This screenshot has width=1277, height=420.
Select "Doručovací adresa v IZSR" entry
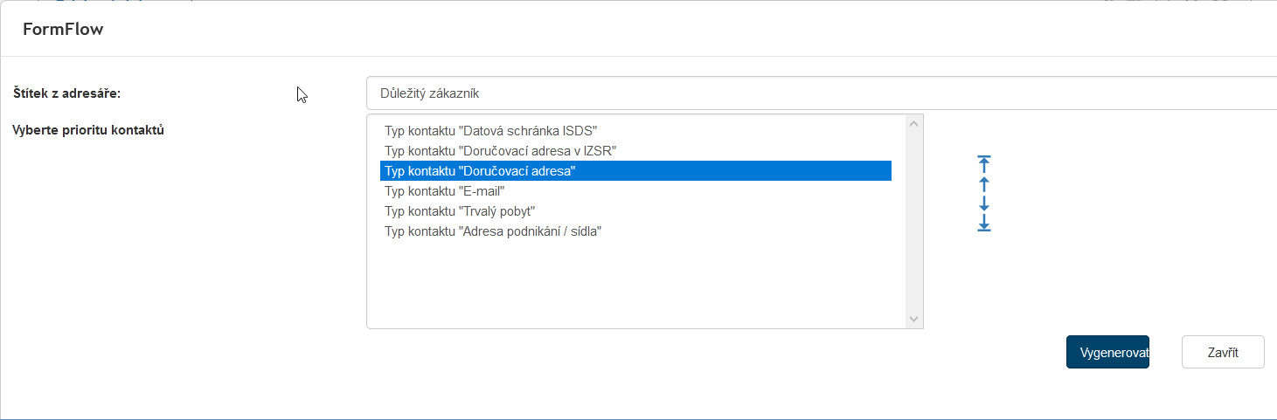[x=501, y=151]
